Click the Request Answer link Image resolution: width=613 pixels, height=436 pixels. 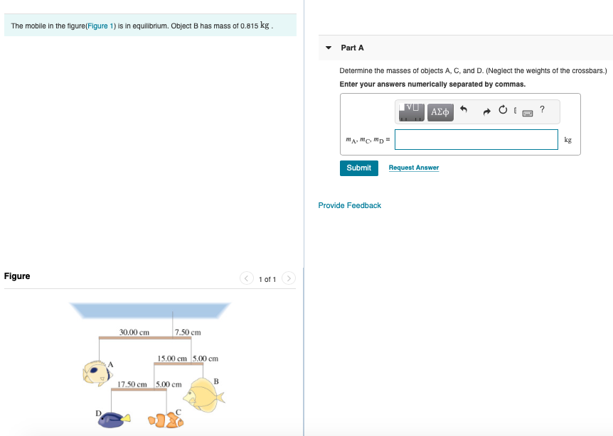[414, 168]
